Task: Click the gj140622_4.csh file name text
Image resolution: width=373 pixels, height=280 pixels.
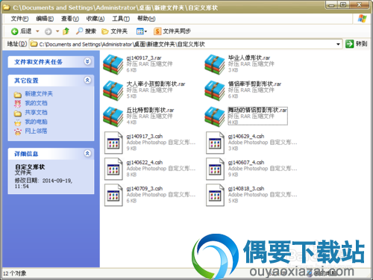Action: coord(145,163)
